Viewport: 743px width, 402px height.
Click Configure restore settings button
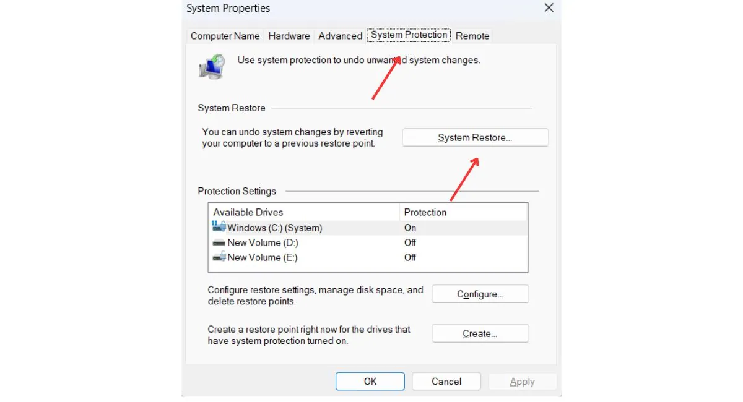[480, 294]
